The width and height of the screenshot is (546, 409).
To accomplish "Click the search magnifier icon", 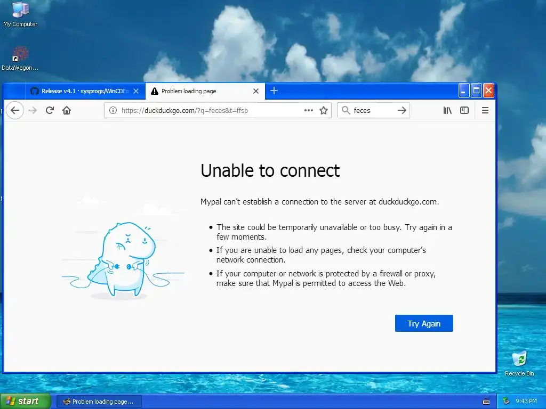I will click(x=346, y=111).
